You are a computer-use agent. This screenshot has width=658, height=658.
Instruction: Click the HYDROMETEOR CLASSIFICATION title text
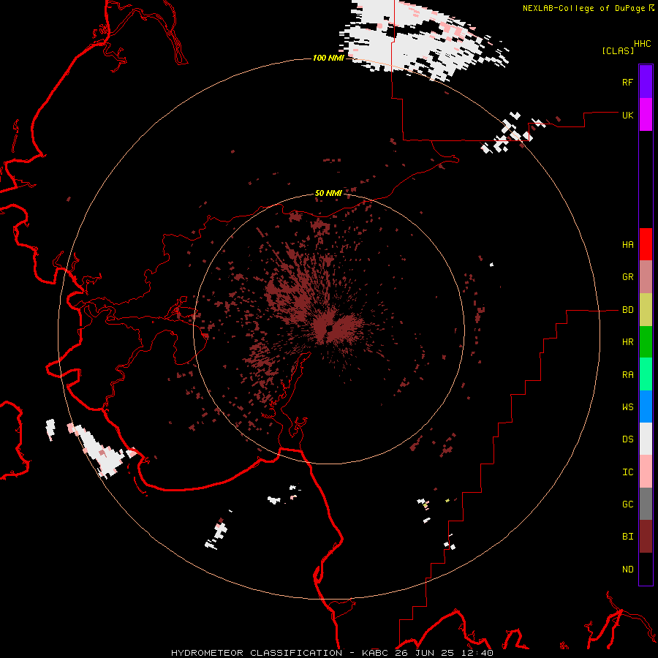[x=257, y=653]
